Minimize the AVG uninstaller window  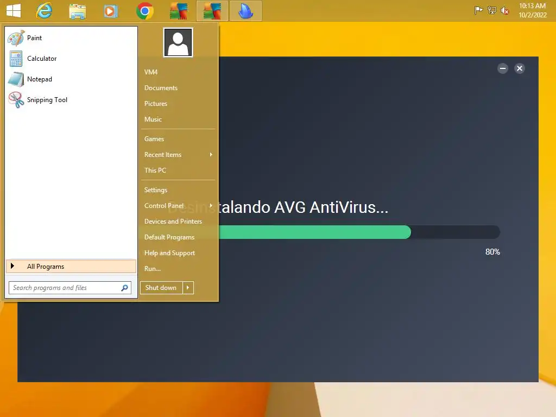(502, 68)
